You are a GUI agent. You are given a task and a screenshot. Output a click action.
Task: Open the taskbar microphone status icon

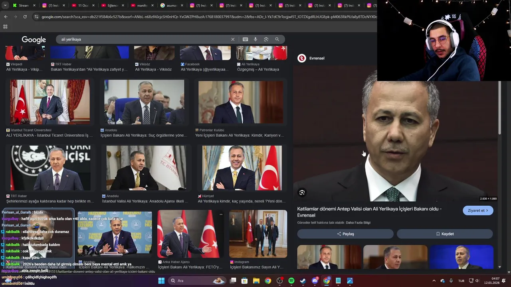click(451, 281)
